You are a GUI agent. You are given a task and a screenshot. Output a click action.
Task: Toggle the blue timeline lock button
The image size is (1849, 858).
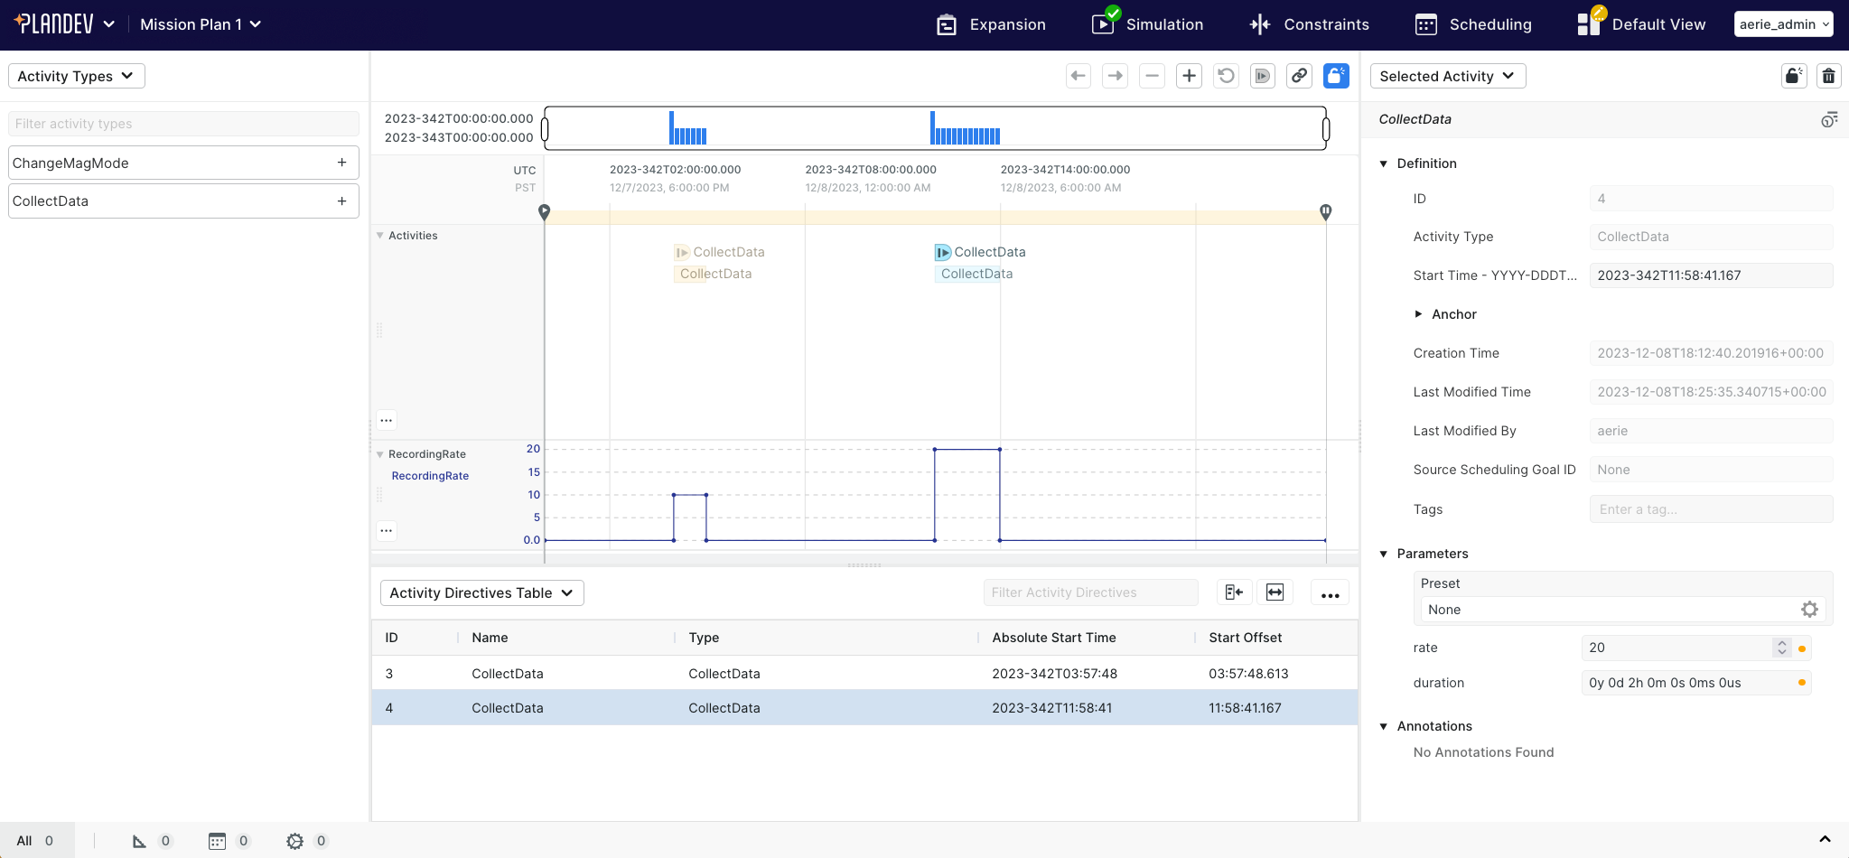click(1336, 76)
